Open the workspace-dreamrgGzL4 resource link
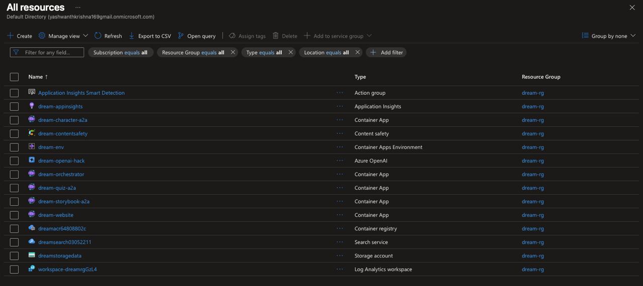The width and height of the screenshot is (643, 286). tap(67, 269)
